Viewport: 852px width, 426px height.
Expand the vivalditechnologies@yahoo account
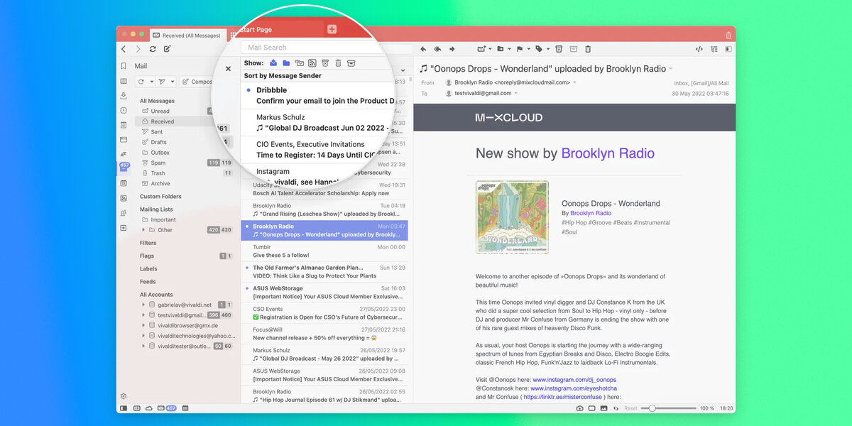click(x=143, y=335)
